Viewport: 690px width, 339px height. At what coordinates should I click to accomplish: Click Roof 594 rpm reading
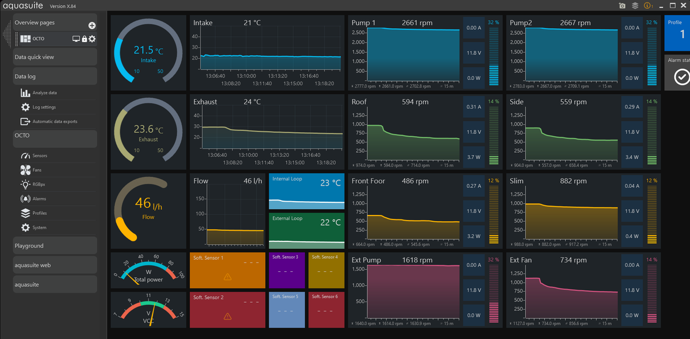pos(415,102)
